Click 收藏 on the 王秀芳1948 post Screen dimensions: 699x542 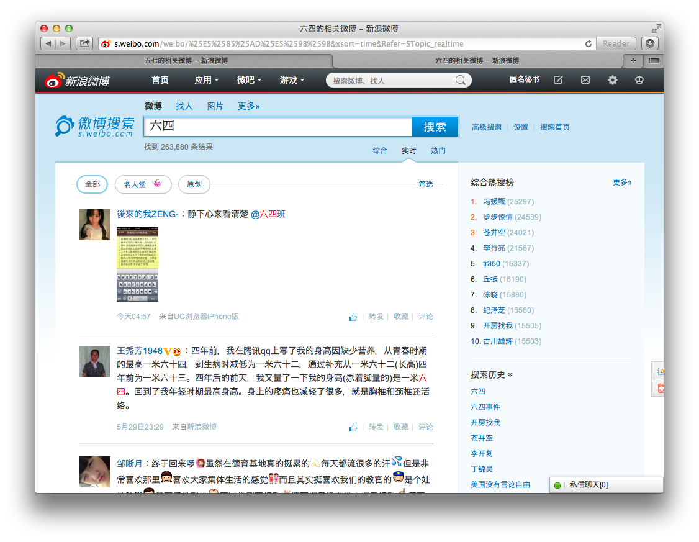[401, 427]
